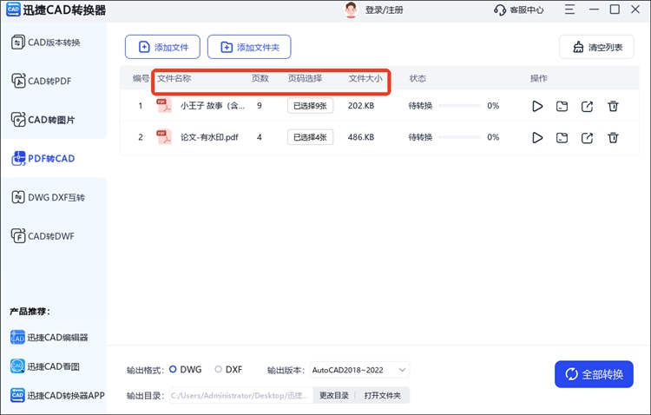Expand the AutoCAD2018~2022 version dropdown

point(359,370)
